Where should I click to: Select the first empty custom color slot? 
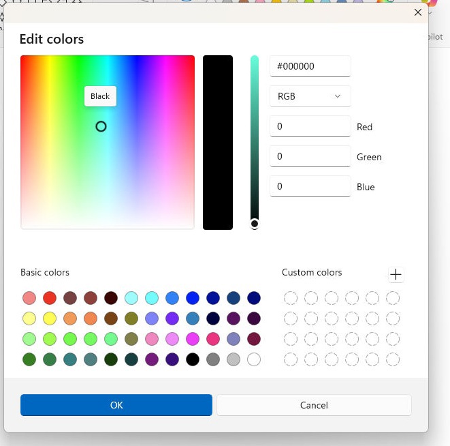[x=291, y=298]
